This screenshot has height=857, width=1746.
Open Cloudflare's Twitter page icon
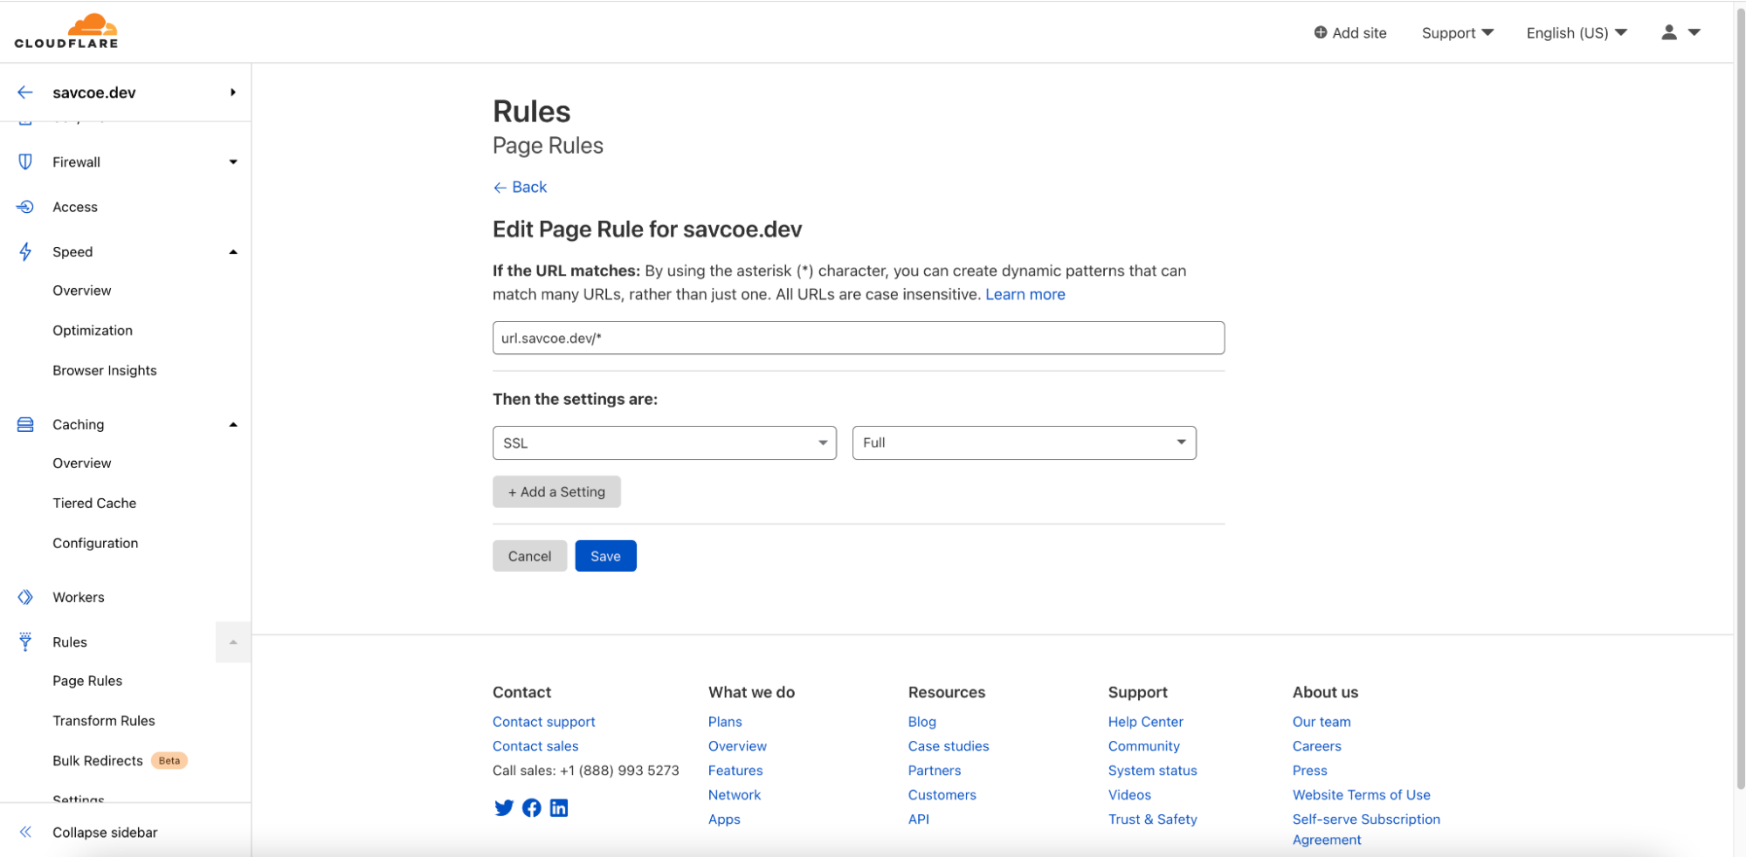point(504,808)
